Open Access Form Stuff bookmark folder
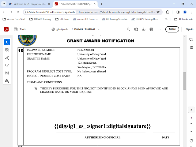This screenshot has height=147, width=196. pyautogui.click(x=14, y=19)
